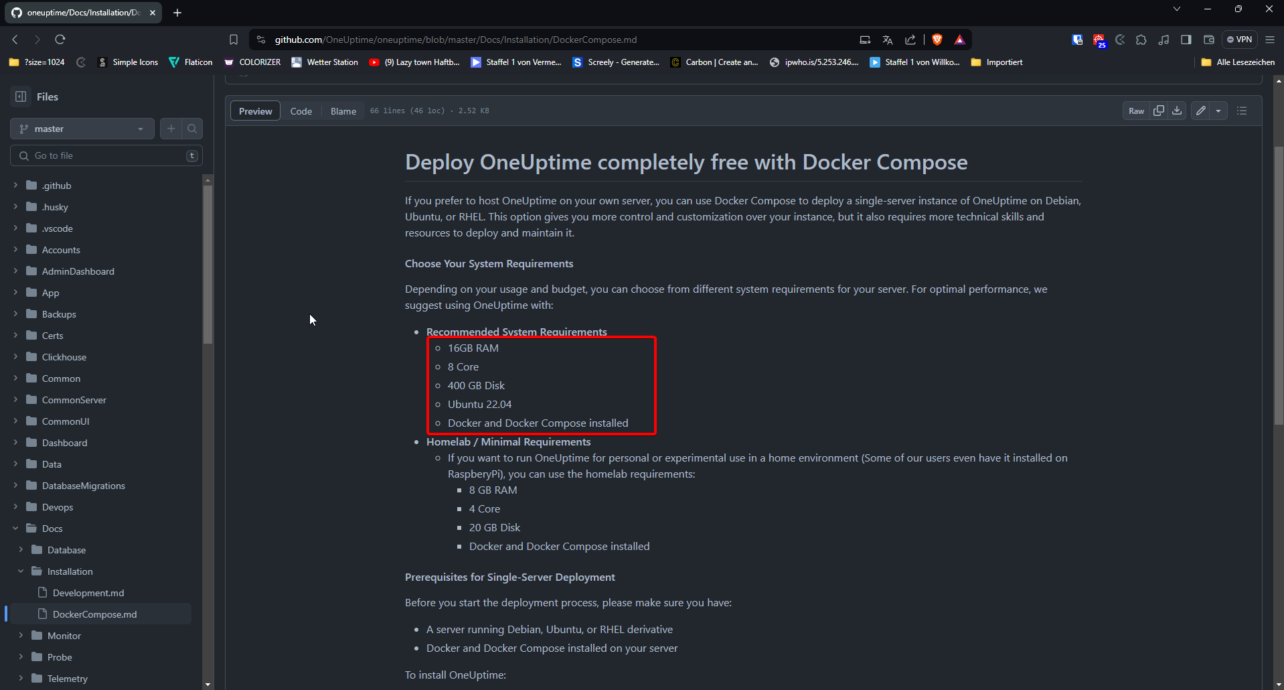1284x690 pixels.
Task: Open the master branch dropdown
Action: (82, 129)
